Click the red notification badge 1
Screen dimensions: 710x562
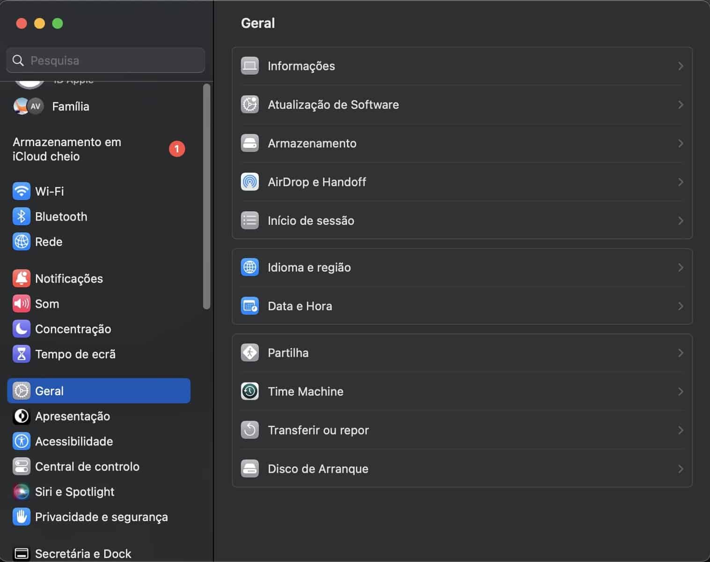pos(177,149)
